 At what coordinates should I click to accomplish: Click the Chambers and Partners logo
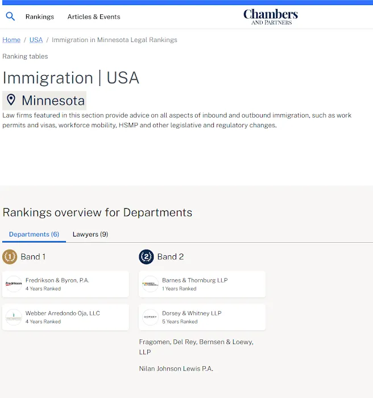click(271, 16)
